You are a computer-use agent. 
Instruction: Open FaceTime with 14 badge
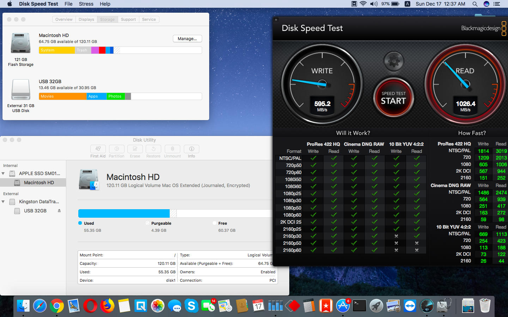pos(208,306)
